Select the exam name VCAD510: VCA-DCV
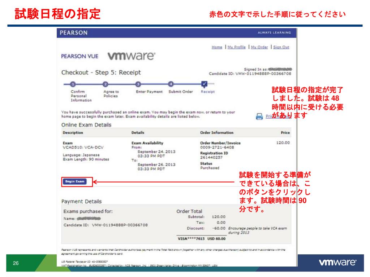 83,147
